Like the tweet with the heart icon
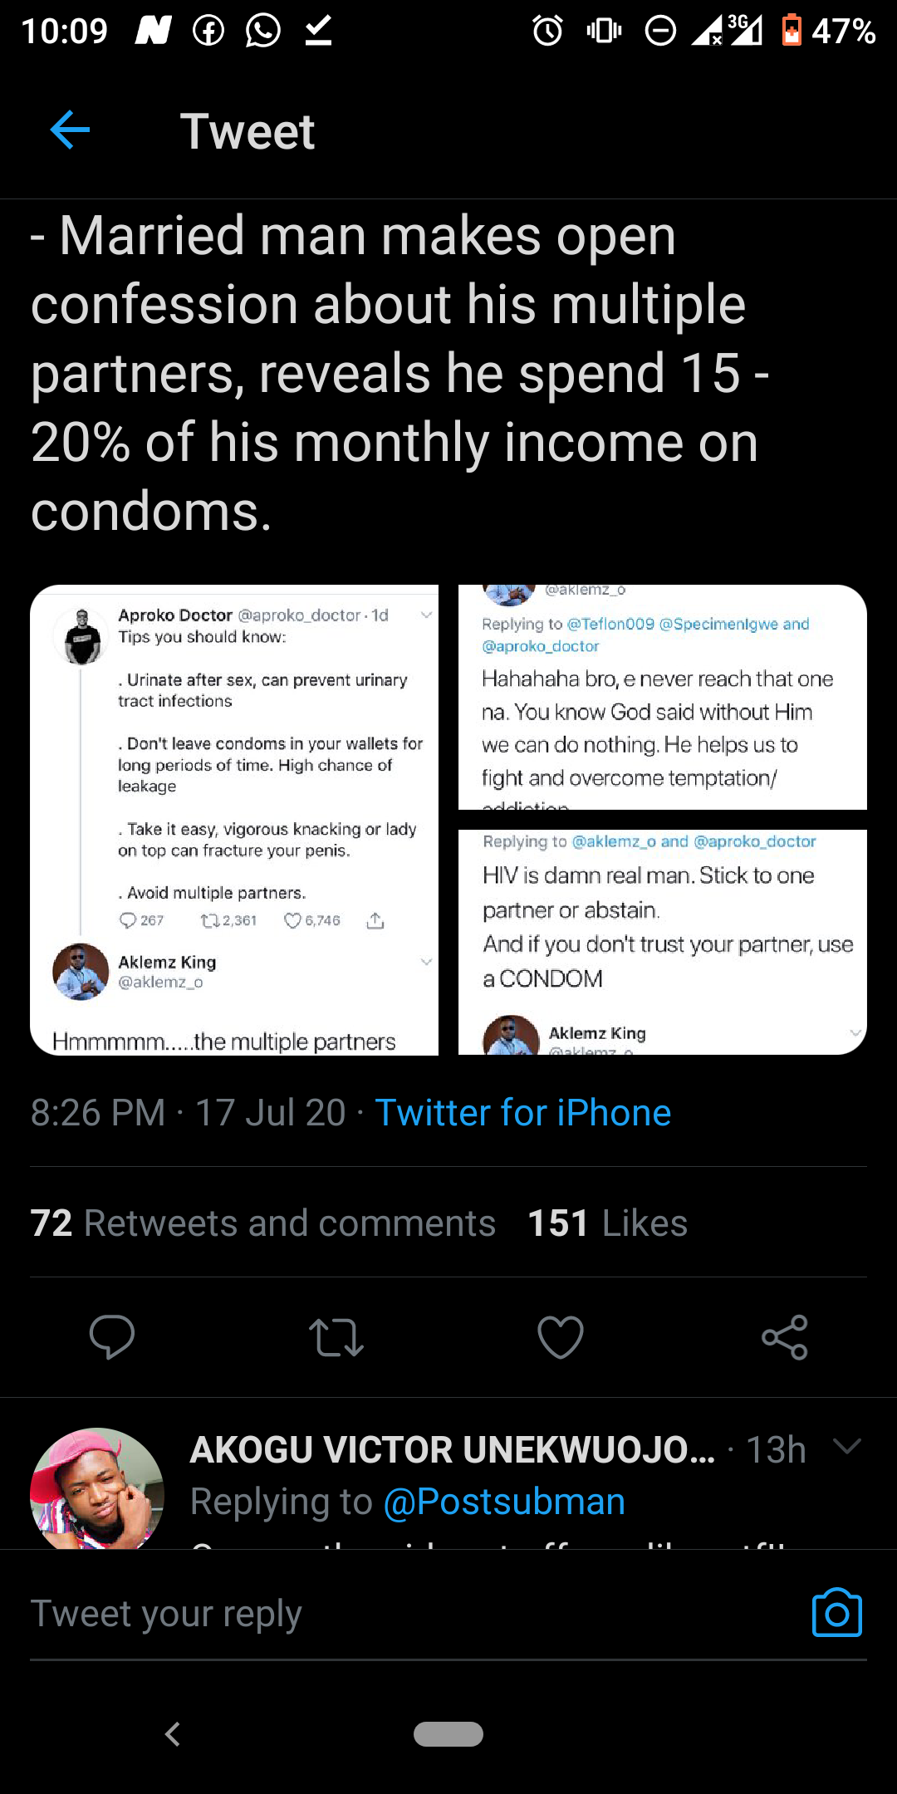This screenshot has width=897, height=1794. [x=561, y=1337]
